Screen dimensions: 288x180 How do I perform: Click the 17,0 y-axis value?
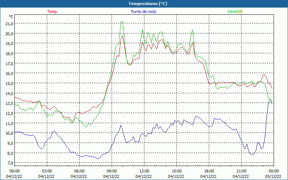coord(10,64)
